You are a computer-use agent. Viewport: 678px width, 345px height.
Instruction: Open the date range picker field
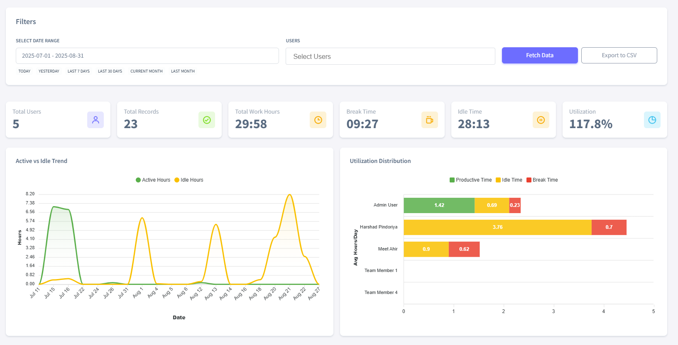point(147,56)
